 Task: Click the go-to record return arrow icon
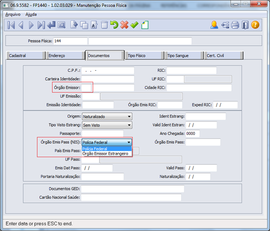(x=51, y=25)
